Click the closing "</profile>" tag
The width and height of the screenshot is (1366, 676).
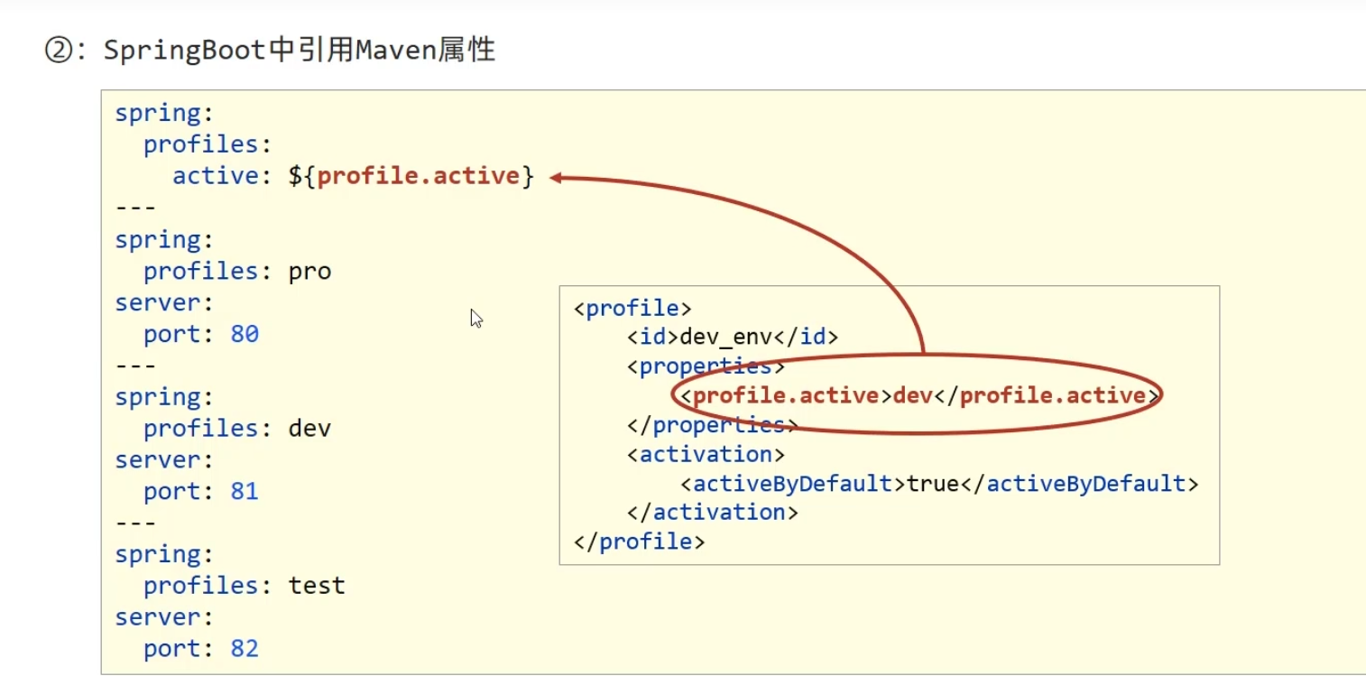639,542
